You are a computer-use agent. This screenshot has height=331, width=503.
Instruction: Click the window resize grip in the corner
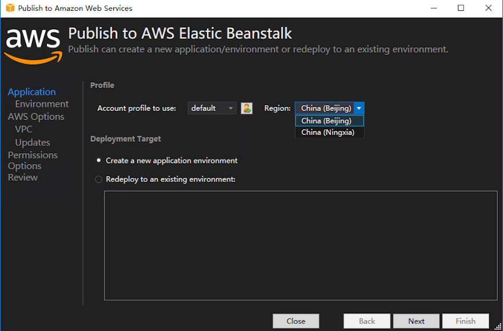click(498, 326)
